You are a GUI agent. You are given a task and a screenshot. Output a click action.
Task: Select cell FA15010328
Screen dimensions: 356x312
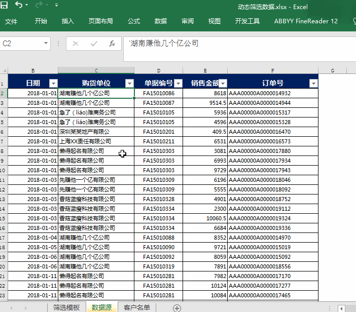coord(158,199)
